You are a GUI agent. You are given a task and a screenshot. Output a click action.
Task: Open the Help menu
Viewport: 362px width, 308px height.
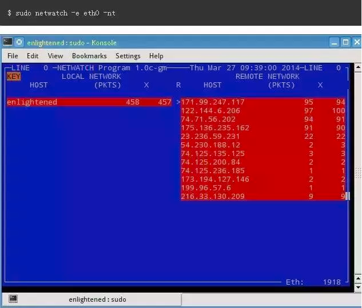point(156,56)
